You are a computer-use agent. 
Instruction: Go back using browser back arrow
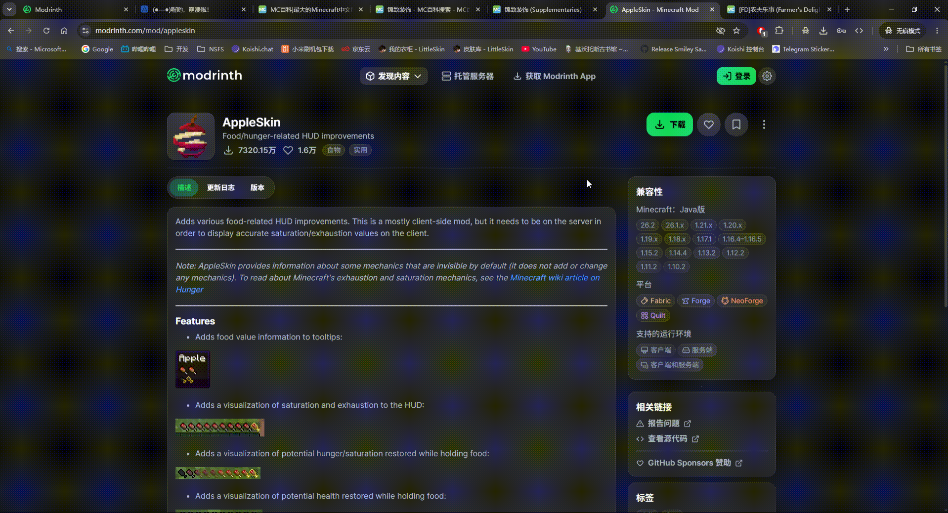pos(11,31)
